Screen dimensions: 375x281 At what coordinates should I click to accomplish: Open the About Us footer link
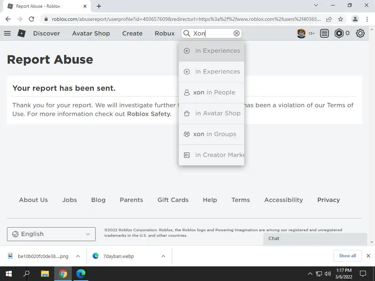(x=33, y=200)
